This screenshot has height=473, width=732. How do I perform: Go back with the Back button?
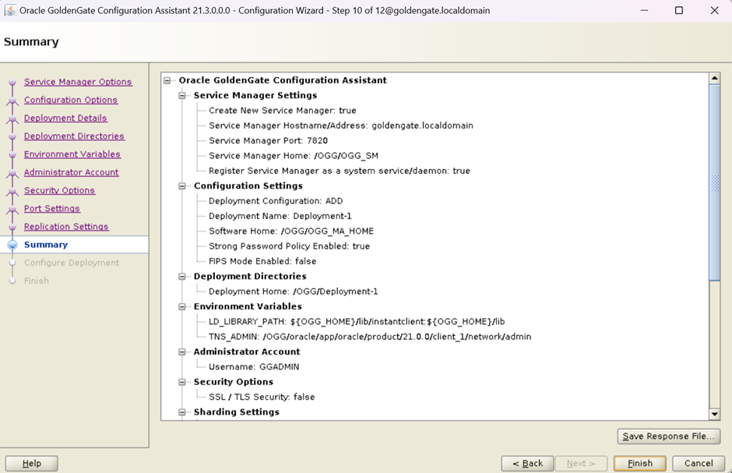click(x=527, y=463)
